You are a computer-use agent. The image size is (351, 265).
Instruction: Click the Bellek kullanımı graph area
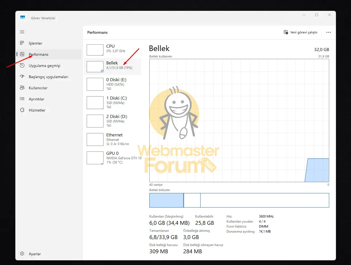(x=239, y=121)
